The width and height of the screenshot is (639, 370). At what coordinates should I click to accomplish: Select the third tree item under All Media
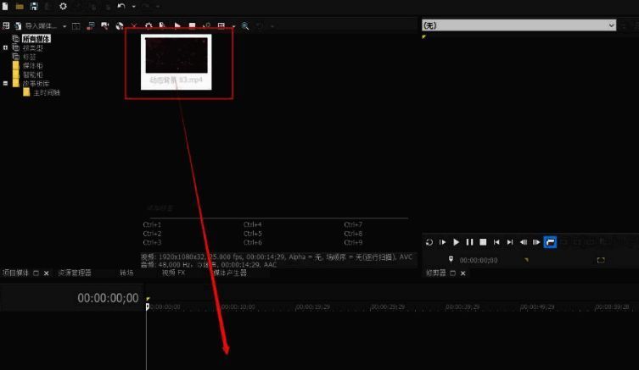coord(30,57)
